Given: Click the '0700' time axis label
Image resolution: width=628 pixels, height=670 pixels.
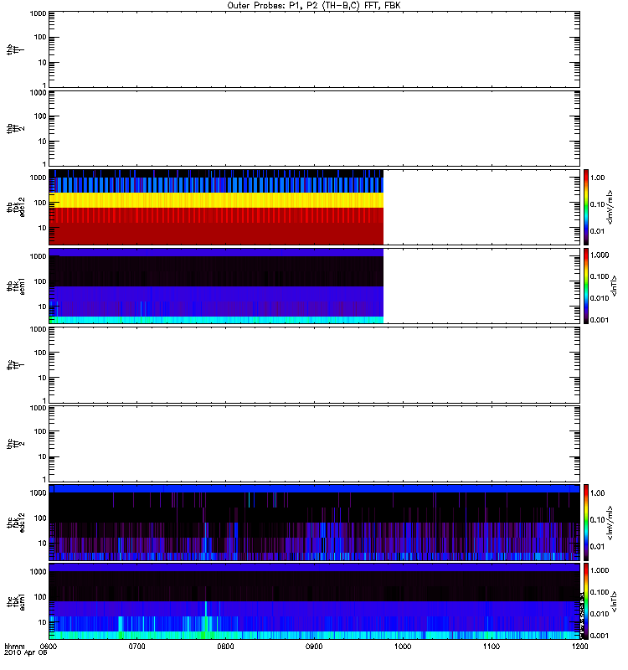Looking at the screenshot, I should (x=137, y=646).
